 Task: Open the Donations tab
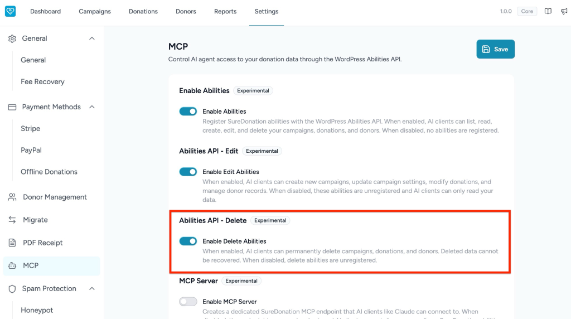point(143,11)
